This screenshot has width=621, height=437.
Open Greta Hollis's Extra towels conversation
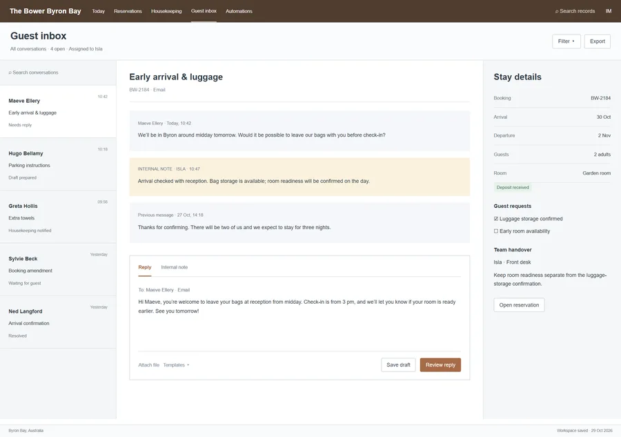58,217
